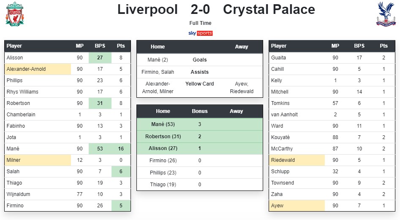Screen dimensions: 400x220
Task: Click Ayew's highlighted name in away table
Action: click(277, 206)
